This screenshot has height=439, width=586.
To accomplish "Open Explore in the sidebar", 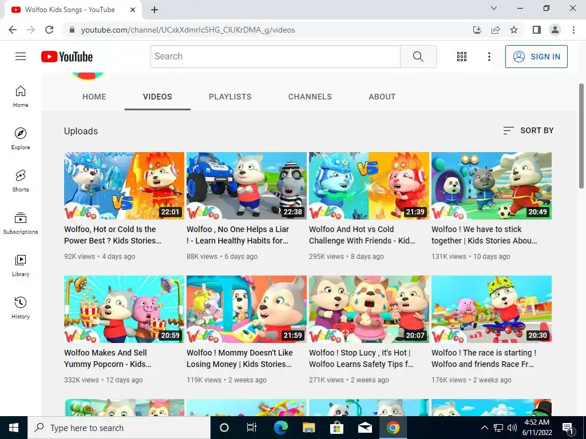I will coord(21,139).
